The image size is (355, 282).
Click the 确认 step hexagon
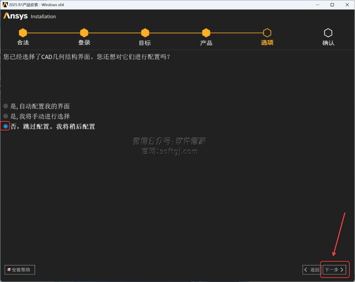[328, 33]
